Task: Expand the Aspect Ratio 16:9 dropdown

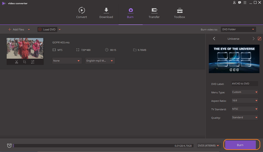Action: (x=244, y=101)
